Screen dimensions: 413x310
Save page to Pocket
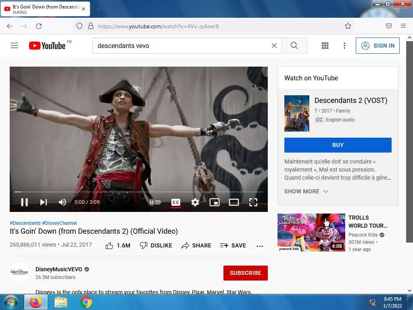click(x=389, y=26)
